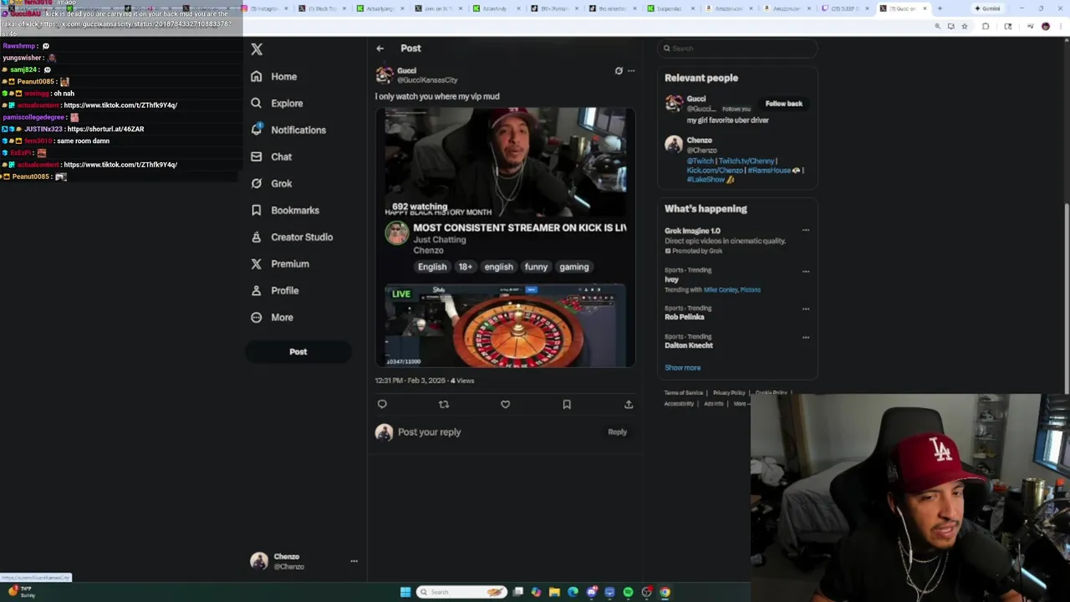Click the Post compose button
This screenshot has width=1070, height=602.
coord(298,352)
